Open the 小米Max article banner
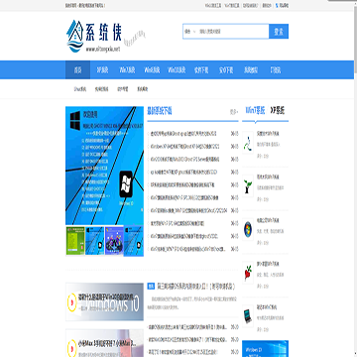 104,343
